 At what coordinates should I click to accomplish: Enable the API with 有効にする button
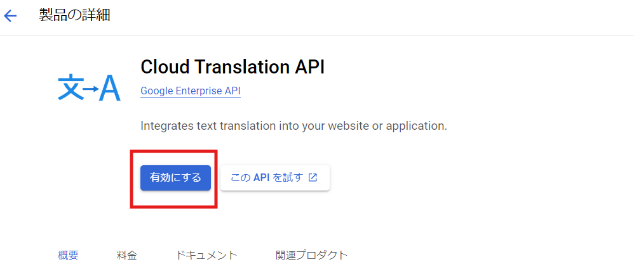(175, 178)
